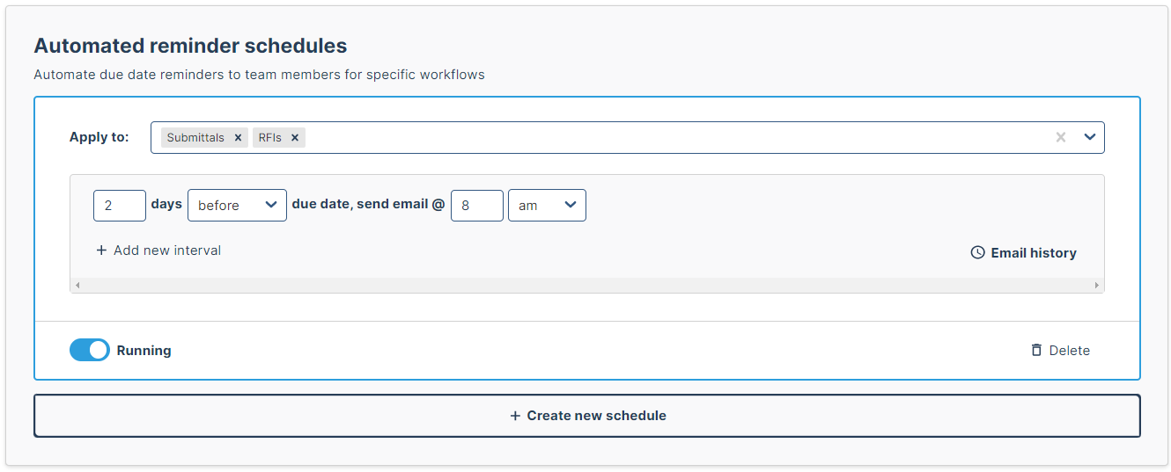Viewport: 1171px width, 472px height.
Task: Click the Email history clock icon
Action: 977,252
